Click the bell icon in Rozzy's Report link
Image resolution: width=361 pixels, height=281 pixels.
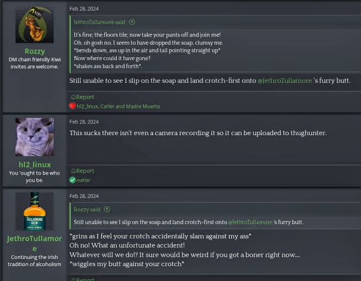tap(73, 97)
